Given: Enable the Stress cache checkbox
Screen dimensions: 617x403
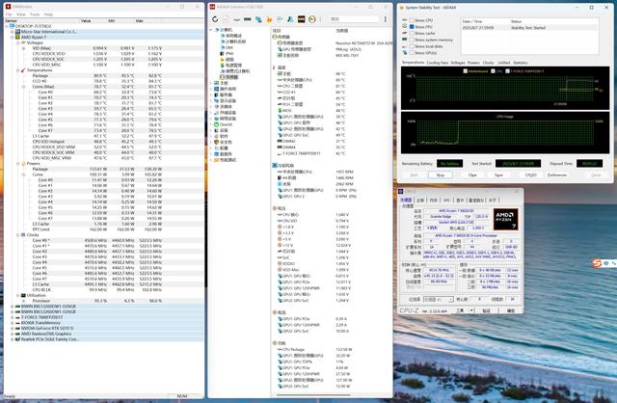Looking at the screenshot, I should pyautogui.click(x=412, y=33).
